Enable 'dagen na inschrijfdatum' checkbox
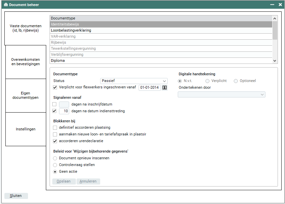This screenshot has width=285, height=204. [55, 104]
